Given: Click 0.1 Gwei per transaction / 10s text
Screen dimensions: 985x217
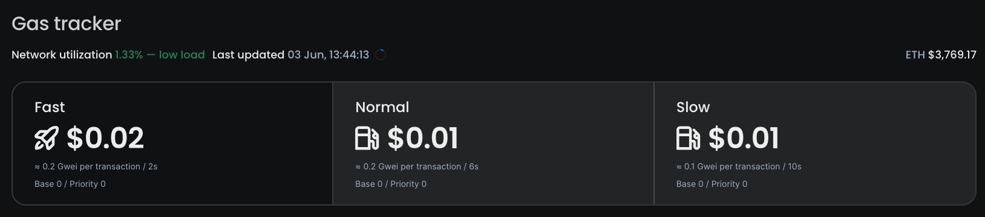Looking at the screenshot, I should (x=739, y=166).
